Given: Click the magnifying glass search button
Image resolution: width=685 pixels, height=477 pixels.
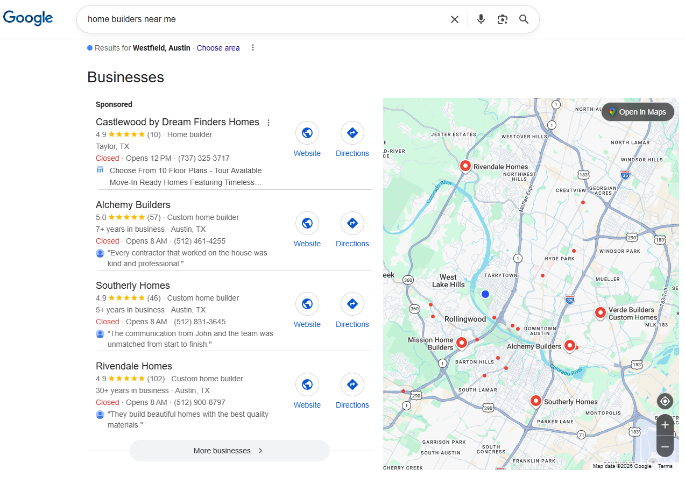Looking at the screenshot, I should (524, 19).
